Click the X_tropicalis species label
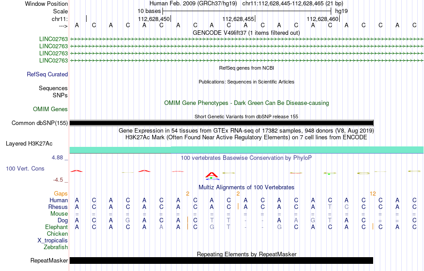Screen dimensions: 424x271 pyautogui.click(x=53, y=241)
